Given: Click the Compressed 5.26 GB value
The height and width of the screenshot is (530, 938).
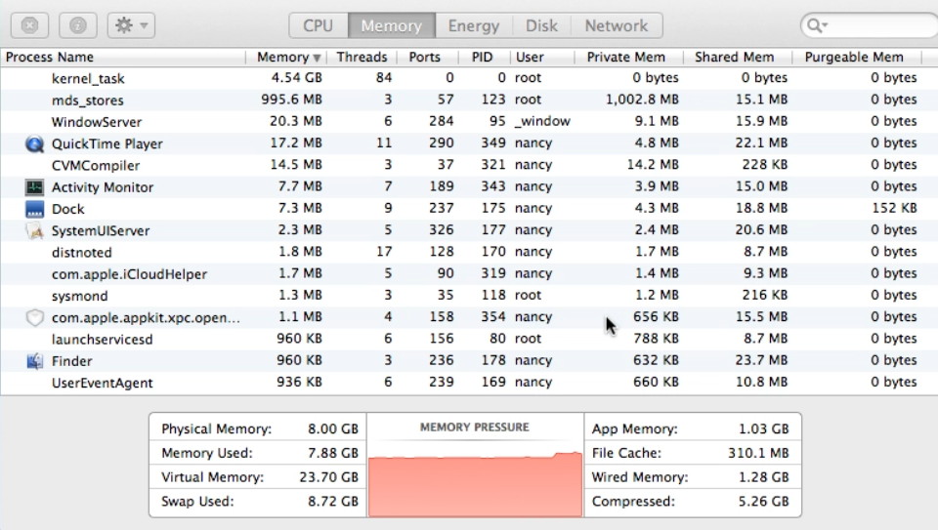Looking at the screenshot, I should [763, 502].
